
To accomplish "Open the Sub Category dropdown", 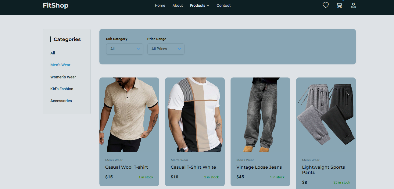I will tap(125, 49).
